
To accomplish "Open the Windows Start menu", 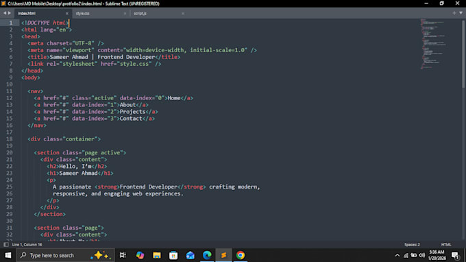I will [x=8, y=255].
